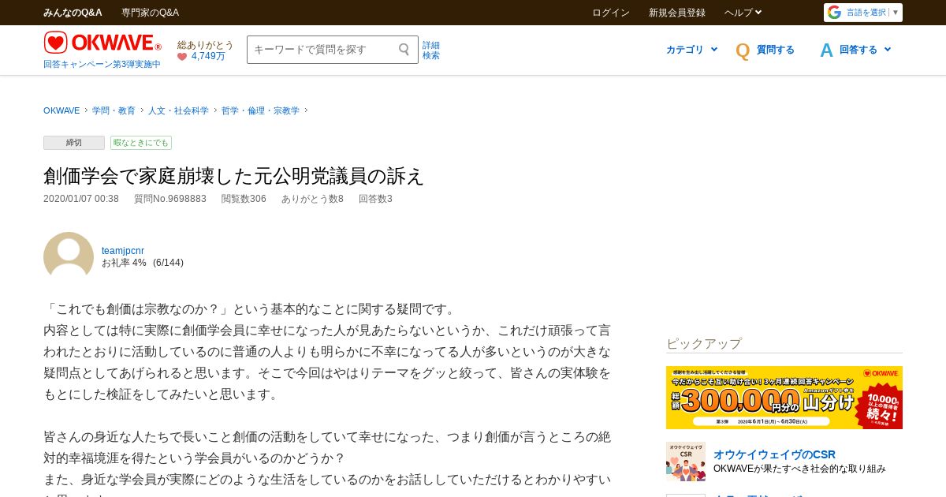Click the ピックアップ heading
The image size is (946, 497).
click(x=704, y=344)
